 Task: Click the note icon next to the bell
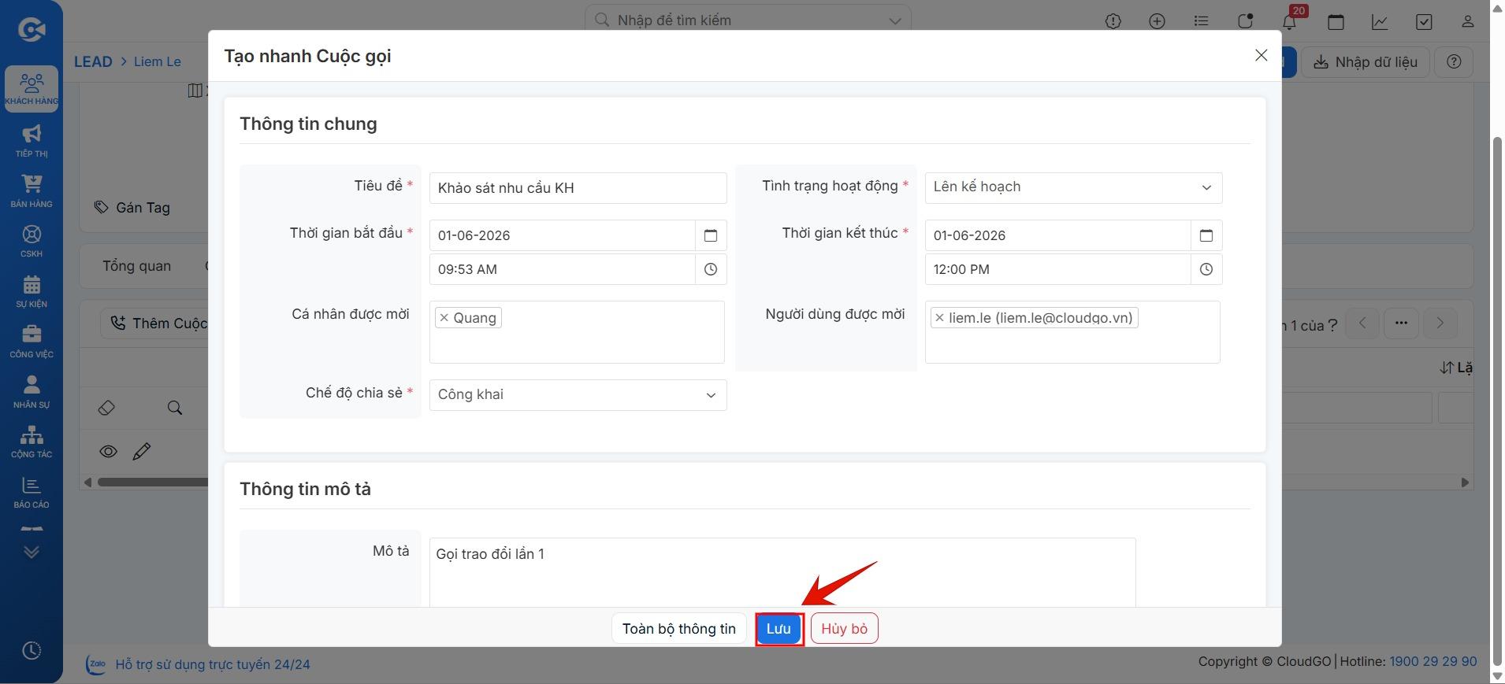coord(1245,21)
